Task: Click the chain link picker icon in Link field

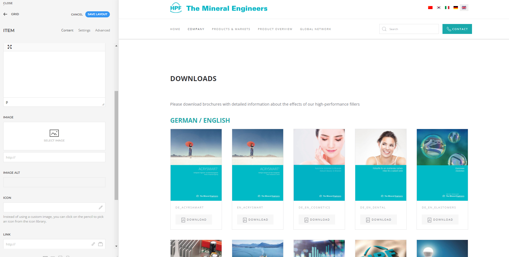Action: 93,244
